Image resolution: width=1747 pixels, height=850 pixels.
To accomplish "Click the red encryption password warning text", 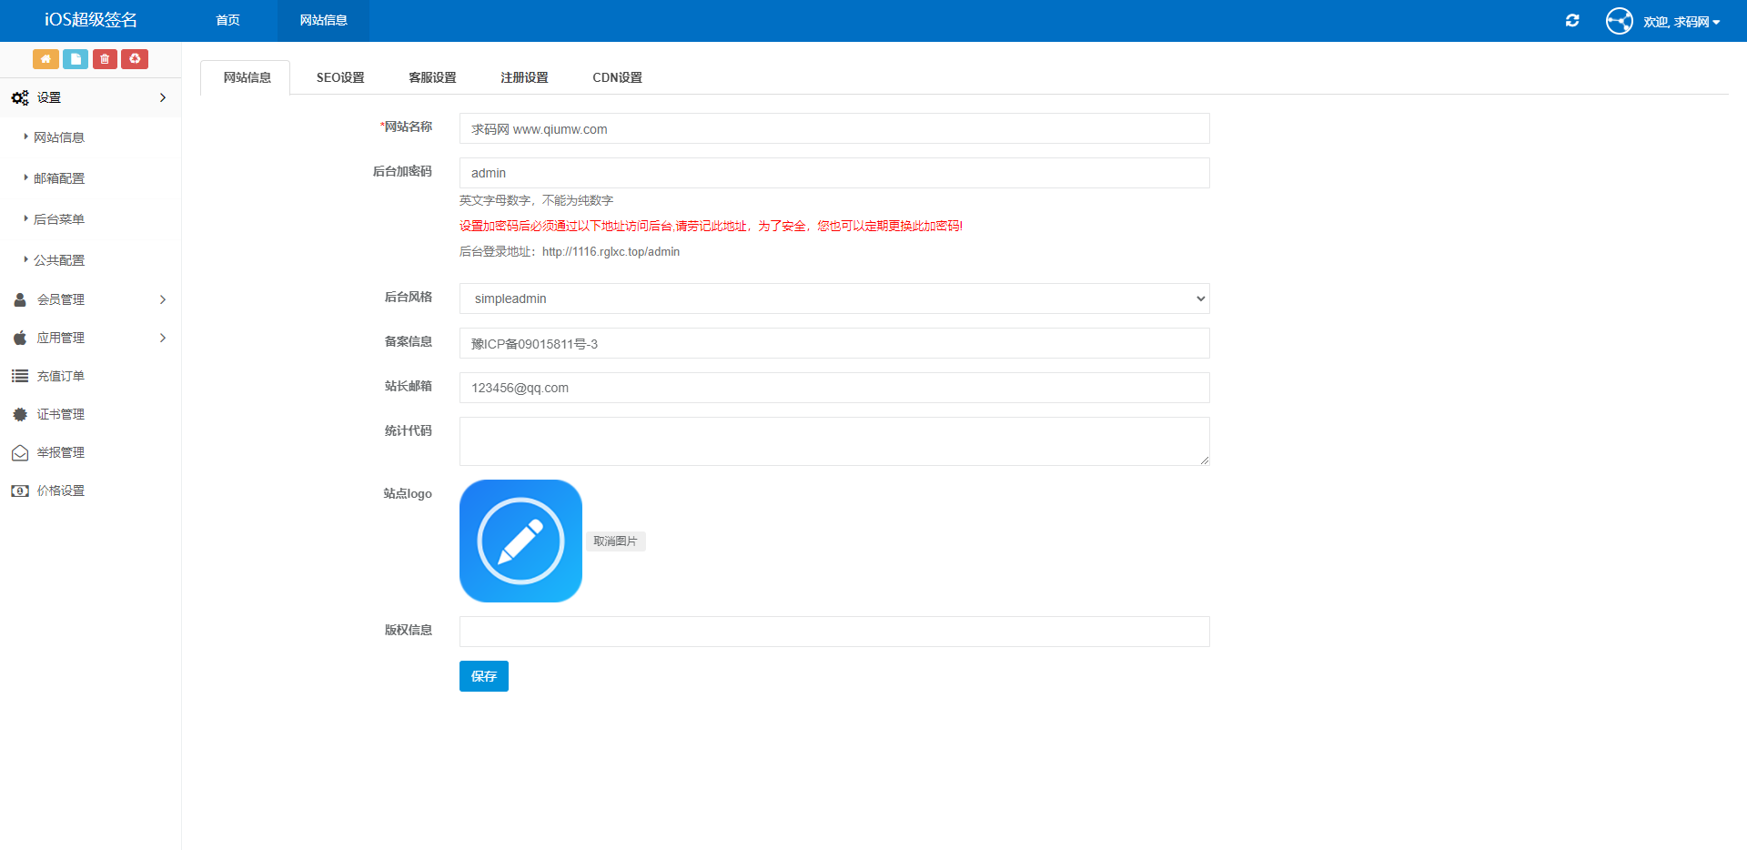I will [711, 226].
